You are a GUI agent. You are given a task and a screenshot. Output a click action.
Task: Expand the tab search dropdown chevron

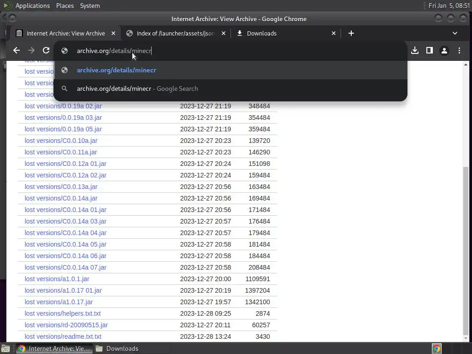[x=455, y=33]
